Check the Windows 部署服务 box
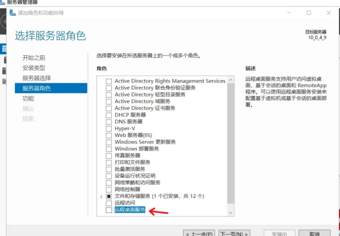The image size is (340, 236). tap(109, 149)
